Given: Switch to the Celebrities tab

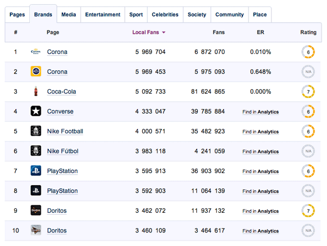Looking at the screenshot, I should [165, 15].
